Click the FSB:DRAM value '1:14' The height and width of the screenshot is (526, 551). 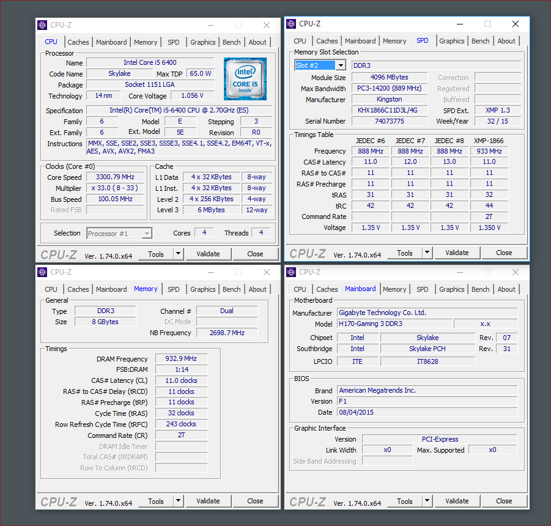click(182, 369)
